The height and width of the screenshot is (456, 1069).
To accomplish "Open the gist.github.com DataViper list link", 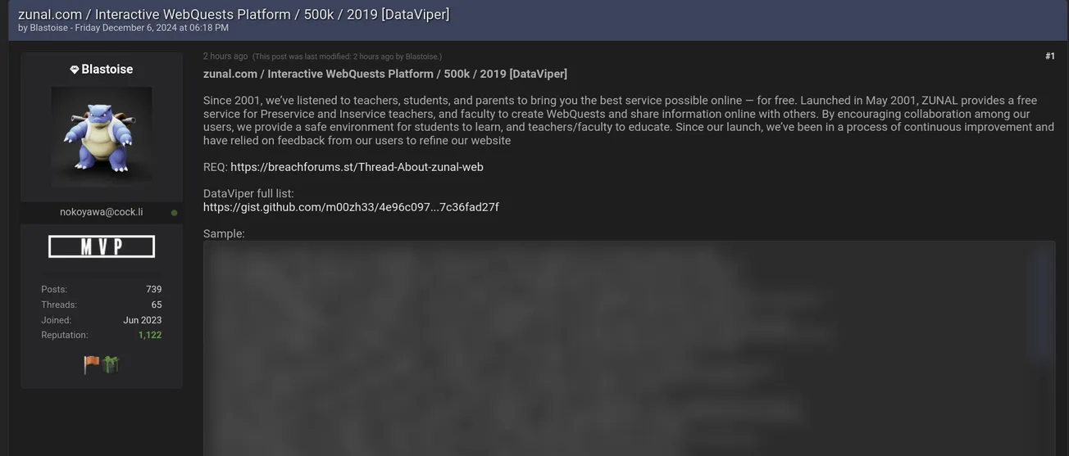I will [351, 207].
